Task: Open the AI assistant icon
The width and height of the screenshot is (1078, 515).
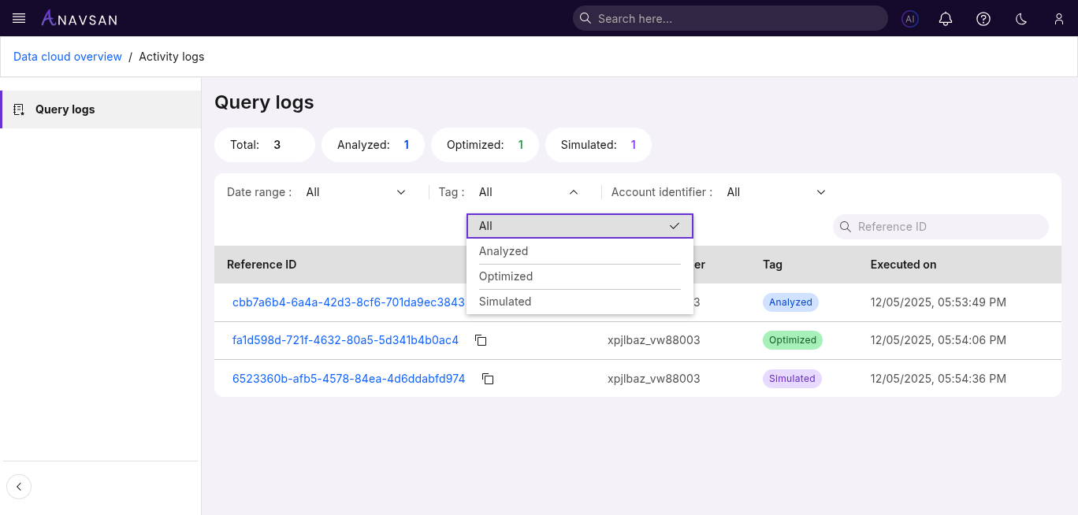Action: [909, 19]
